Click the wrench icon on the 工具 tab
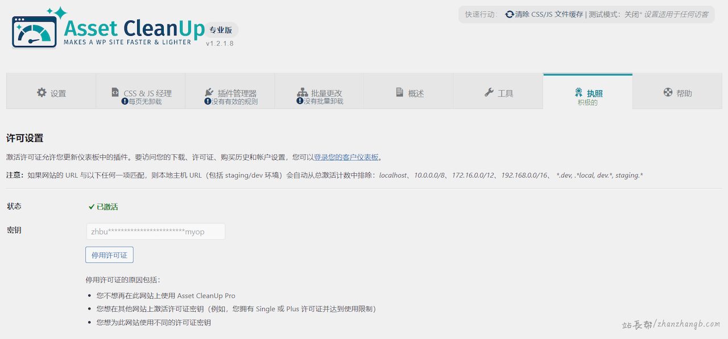 (489, 93)
